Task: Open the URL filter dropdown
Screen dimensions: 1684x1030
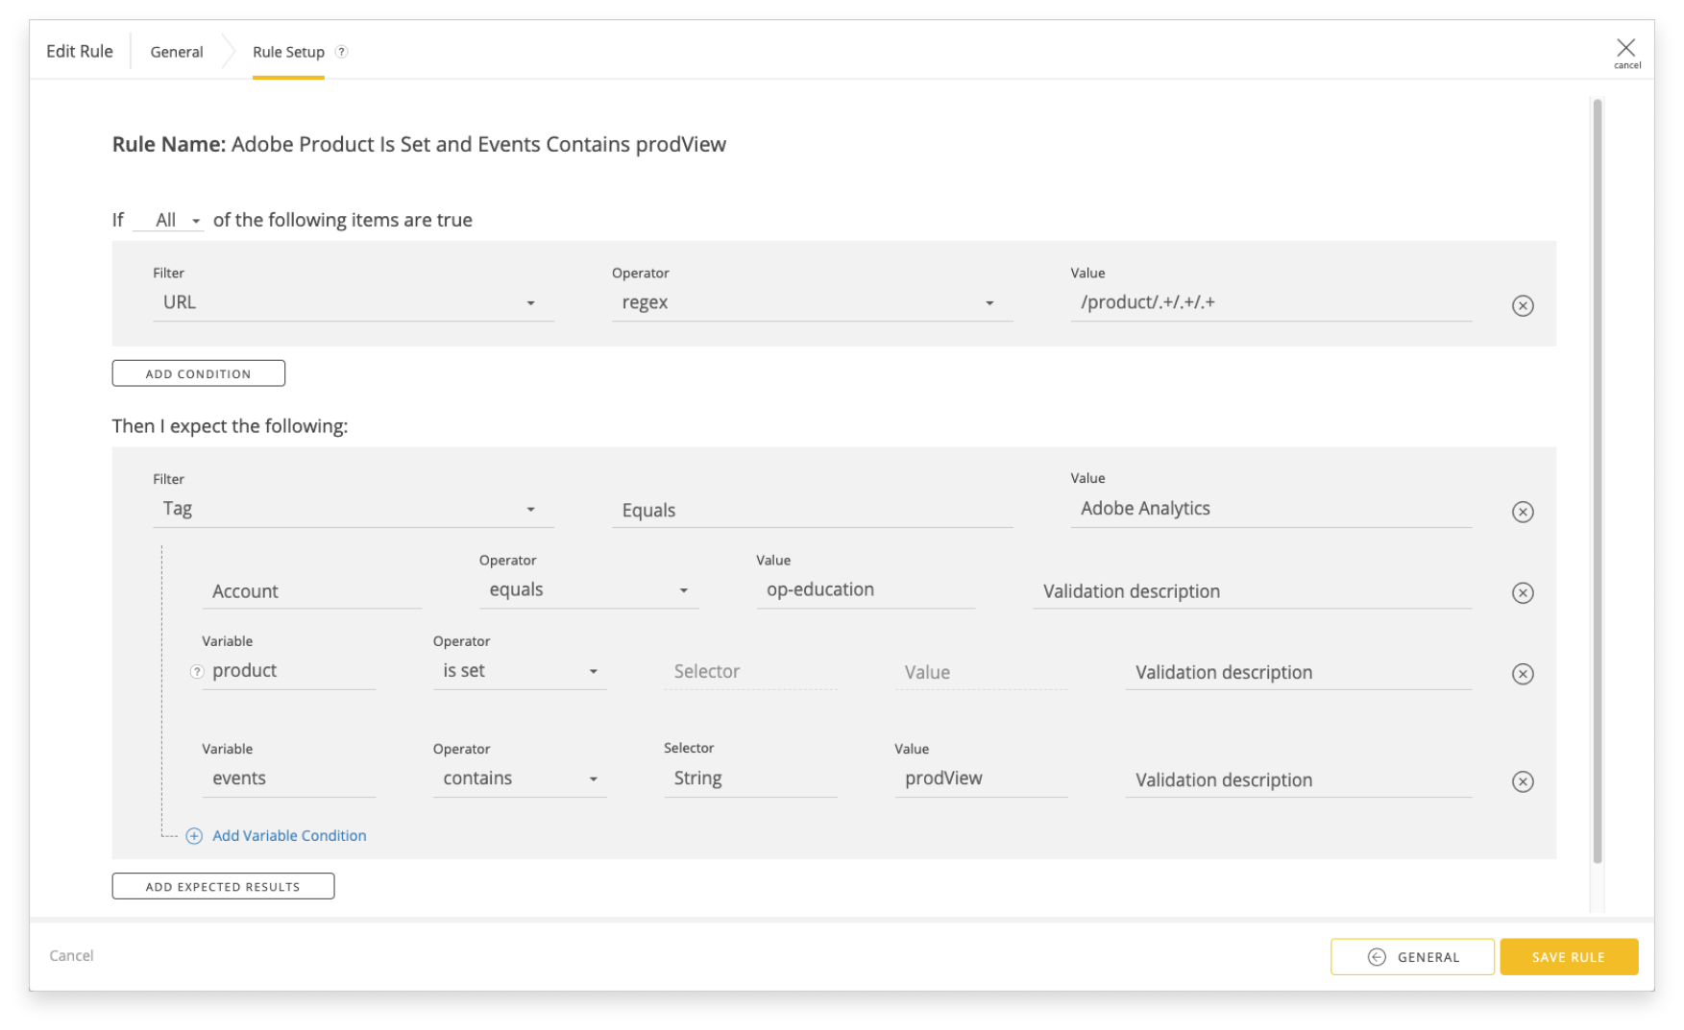Action: [353, 303]
